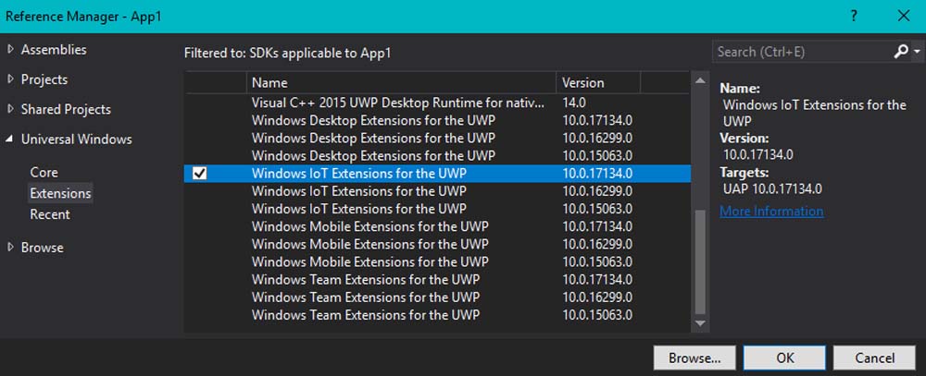Expand the Projects category

pos(10,79)
